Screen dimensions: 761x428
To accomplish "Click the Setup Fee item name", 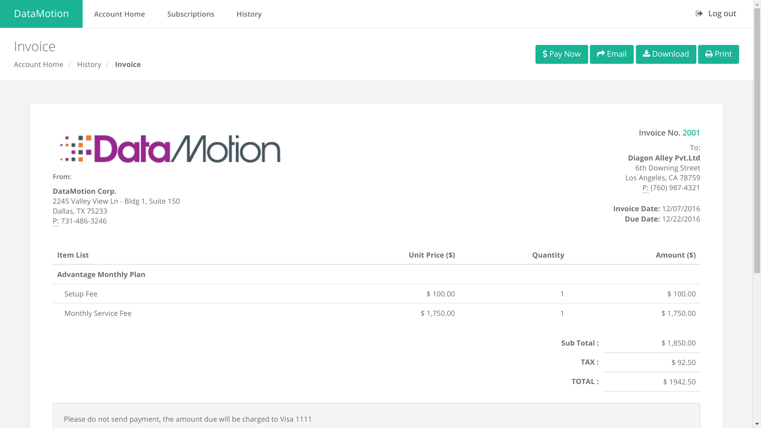I will pyautogui.click(x=81, y=294).
